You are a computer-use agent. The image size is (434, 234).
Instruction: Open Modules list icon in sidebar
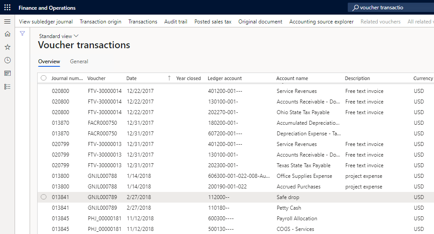point(7,87)
